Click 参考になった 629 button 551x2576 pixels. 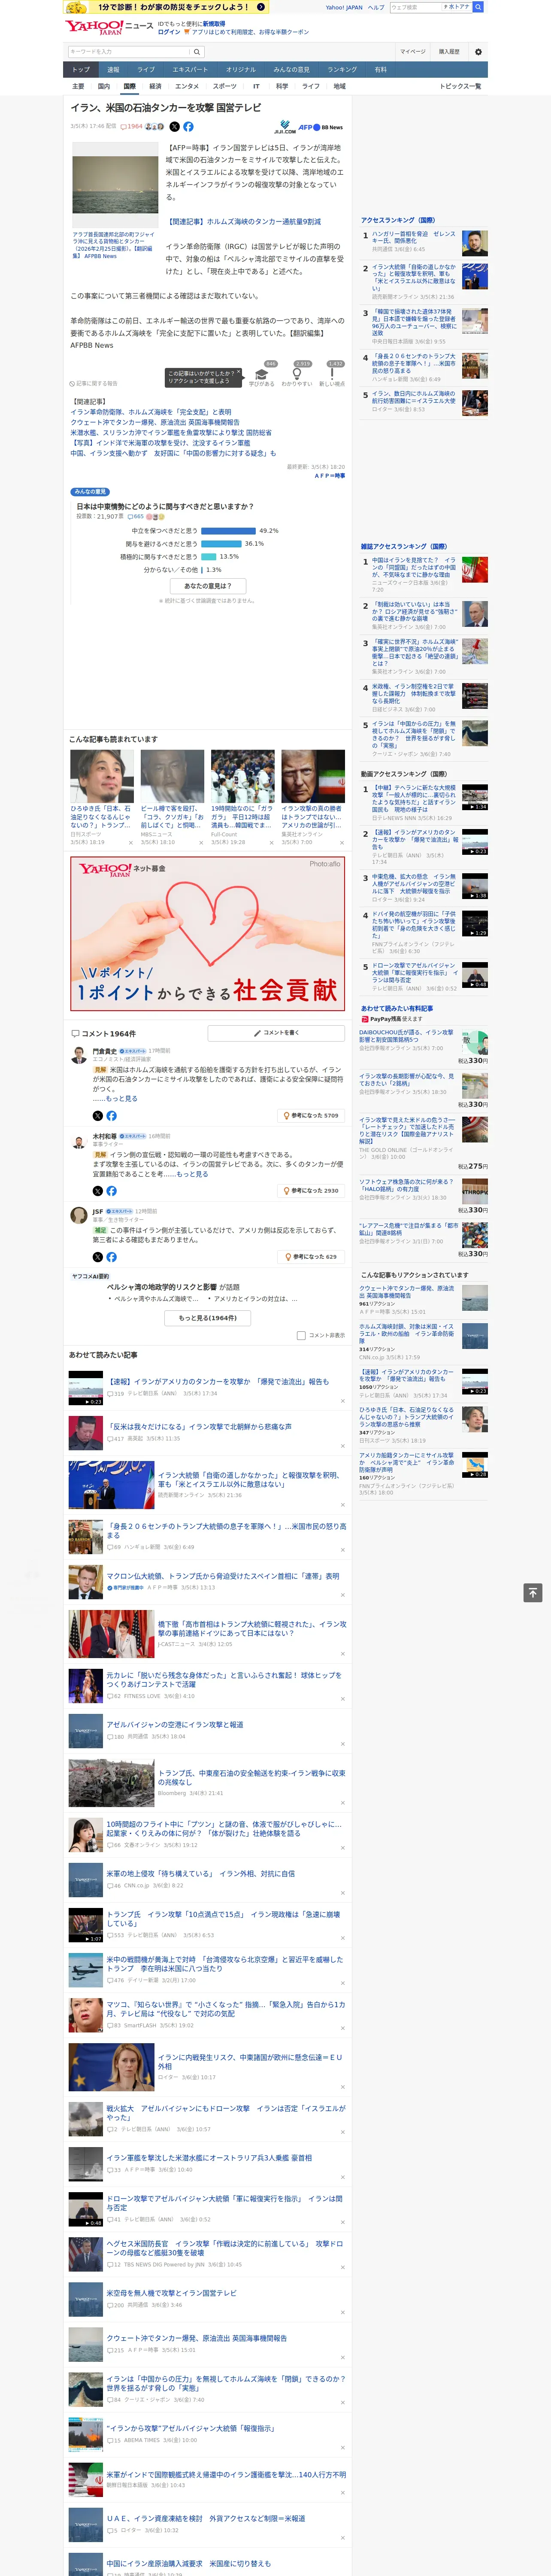pyautogui.click(x=311, y=1257)
